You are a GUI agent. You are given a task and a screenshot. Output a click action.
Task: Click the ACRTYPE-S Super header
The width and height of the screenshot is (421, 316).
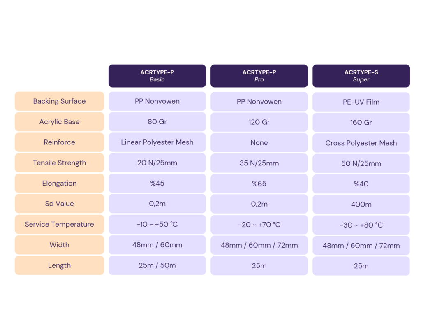(x=361, y=76)
